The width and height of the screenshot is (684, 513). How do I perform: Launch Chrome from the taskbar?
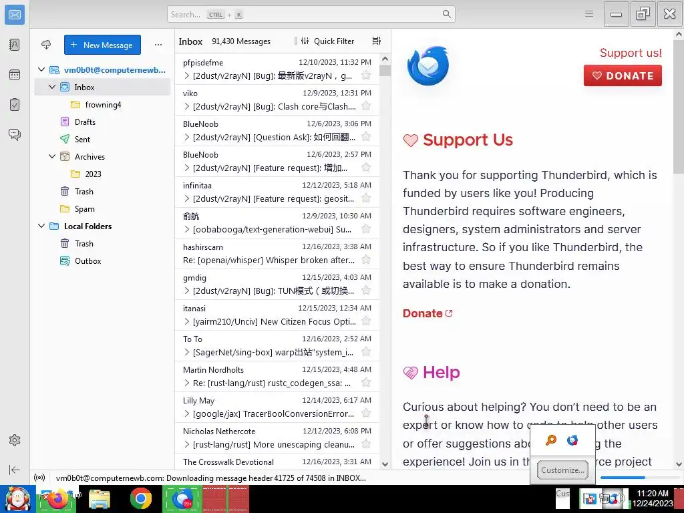pos(140,499)
